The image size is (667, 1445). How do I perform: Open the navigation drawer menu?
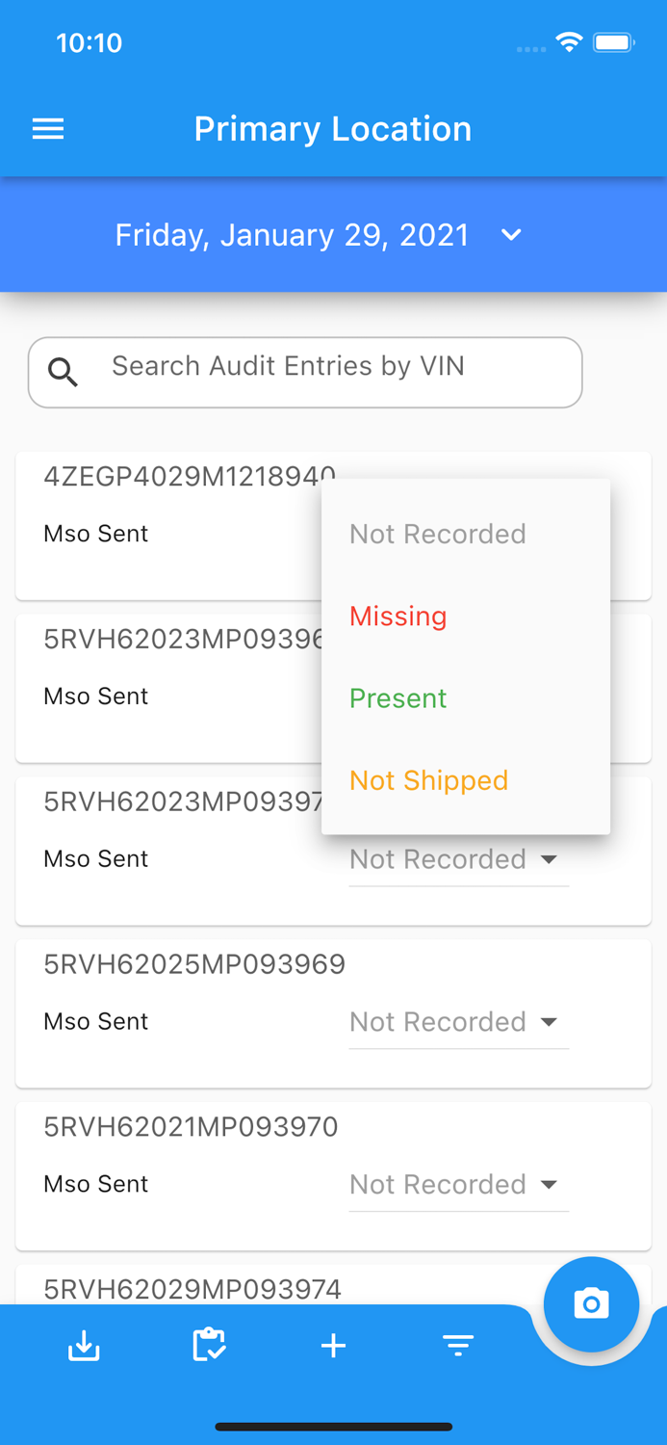coord(47,128)
